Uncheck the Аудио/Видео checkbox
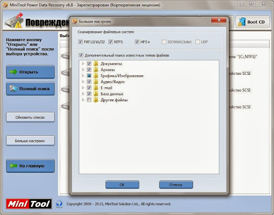Viewport: 274px width, 215px height. click(89, 82)
